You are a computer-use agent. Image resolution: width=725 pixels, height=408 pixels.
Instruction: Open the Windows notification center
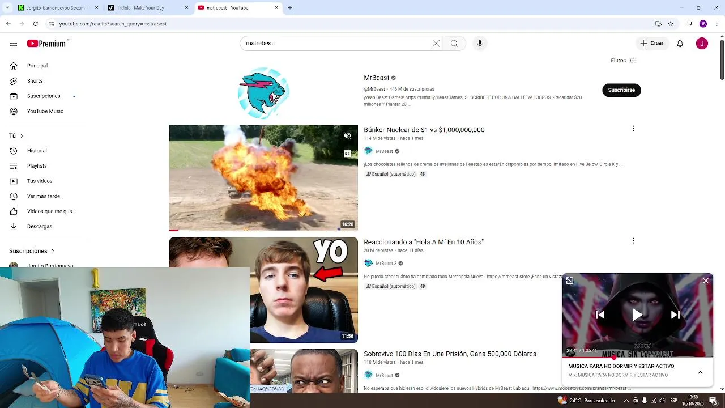713,401
